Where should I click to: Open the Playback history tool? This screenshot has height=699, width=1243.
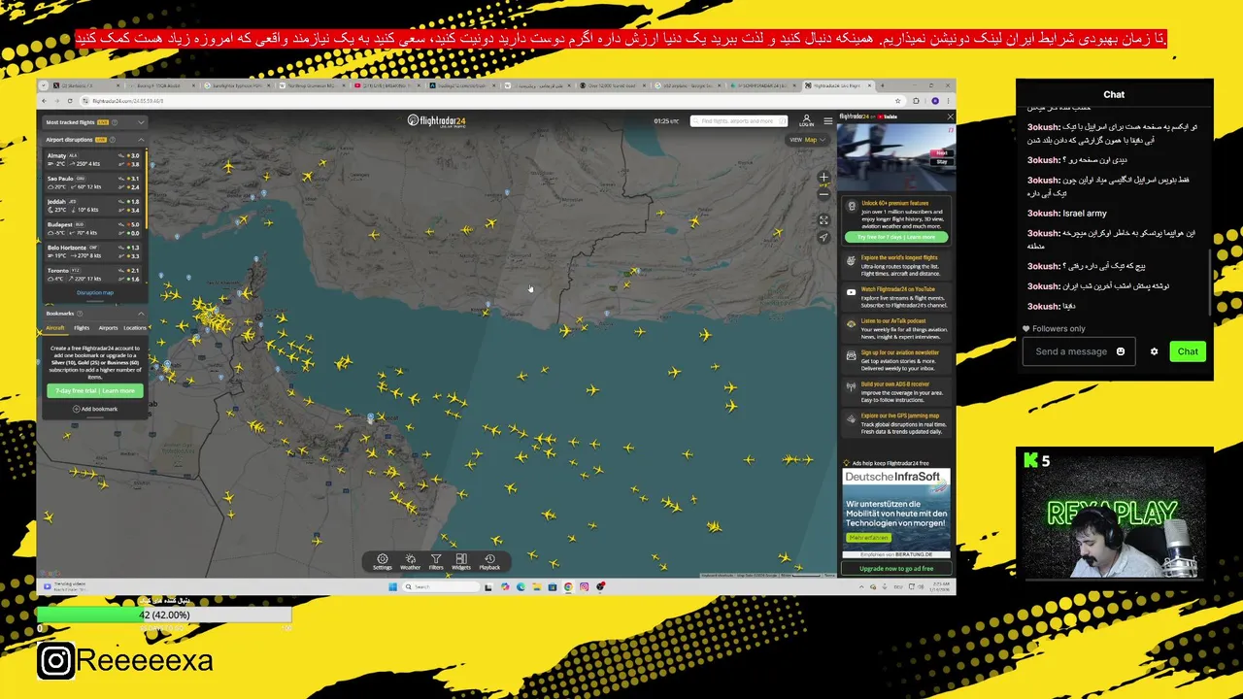coord(489,561)
